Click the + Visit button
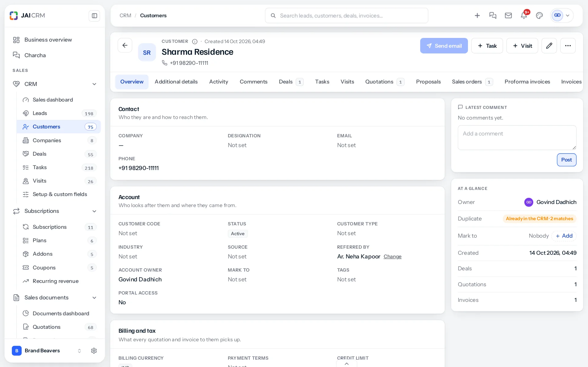Viewport: 588px width, 367px height. 522,46
